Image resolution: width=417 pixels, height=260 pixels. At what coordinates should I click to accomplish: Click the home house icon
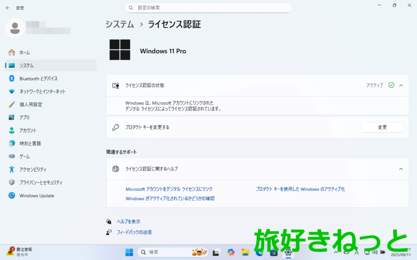[x=12, y=52]
